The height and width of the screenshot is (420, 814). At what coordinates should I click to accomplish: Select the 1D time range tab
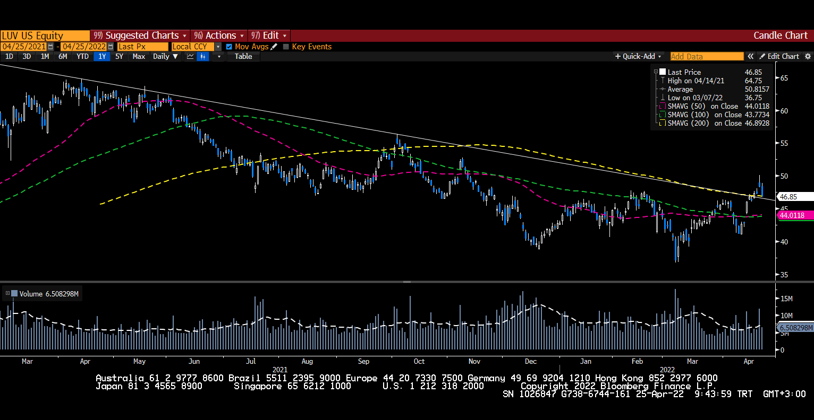click(9, 56)
